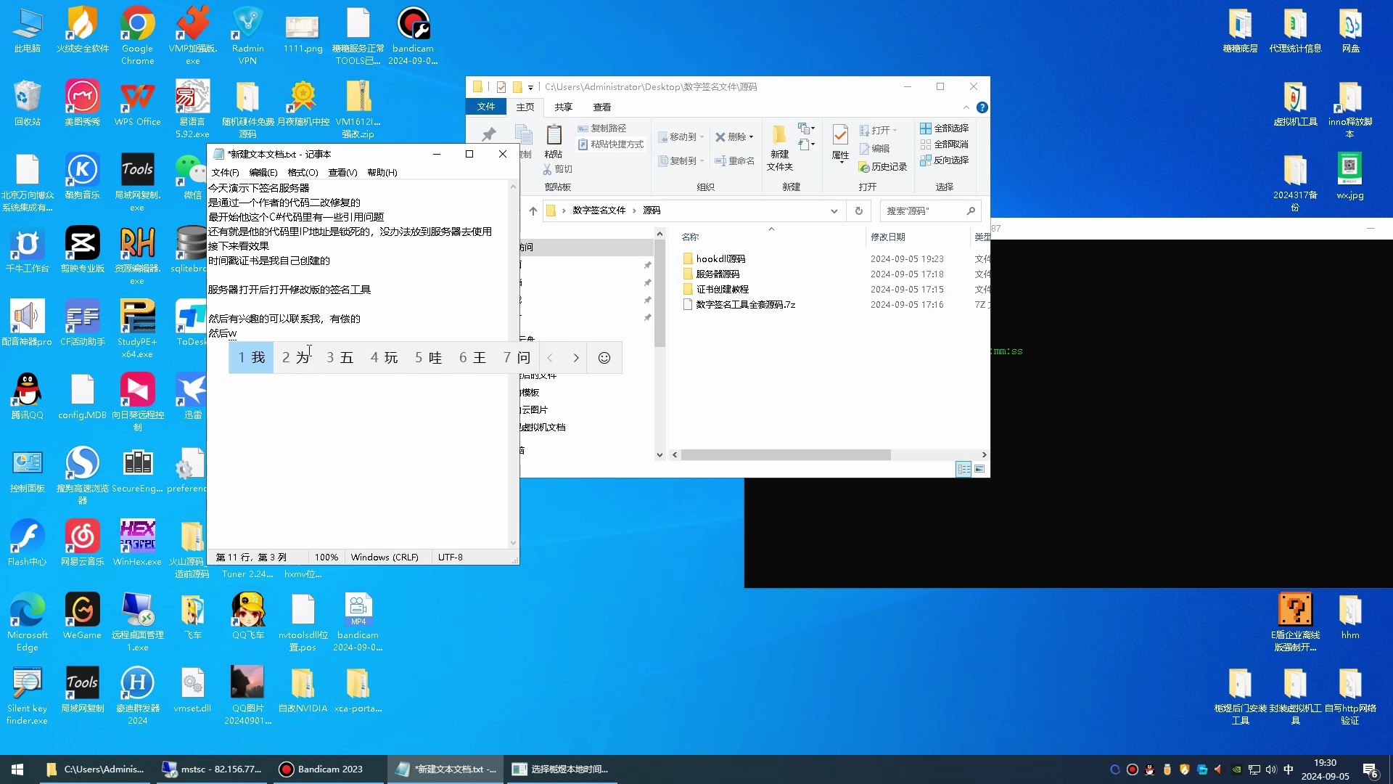Viewport: 1393px width, 784px height.
Task: Open WPS Office desktop icon
Action: click(x=137, y=103)
